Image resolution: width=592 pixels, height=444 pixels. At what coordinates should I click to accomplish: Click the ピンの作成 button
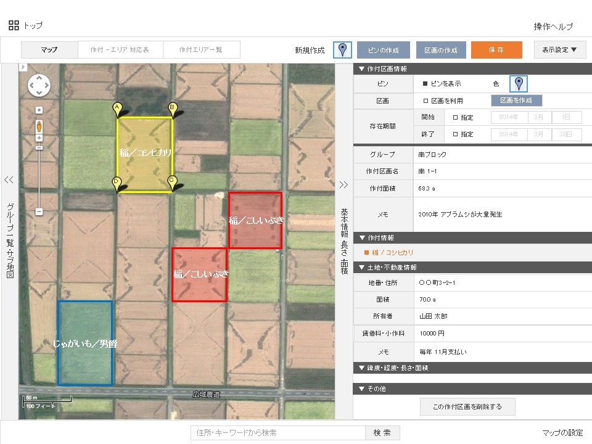click(383, 50)
